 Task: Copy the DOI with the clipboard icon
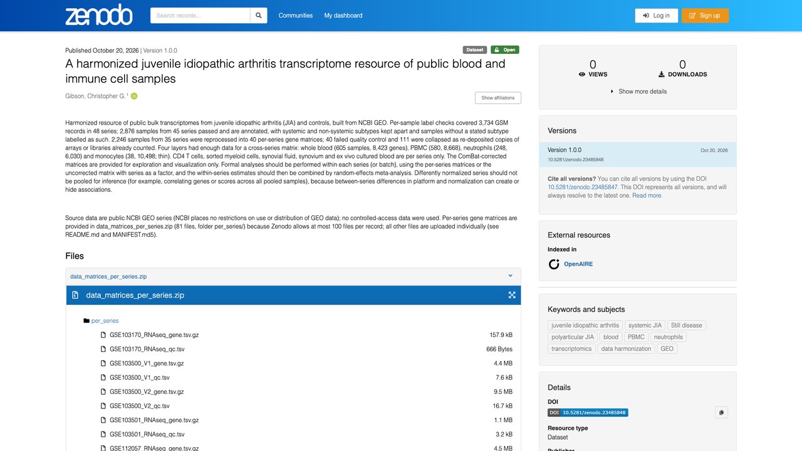point(722,412)
